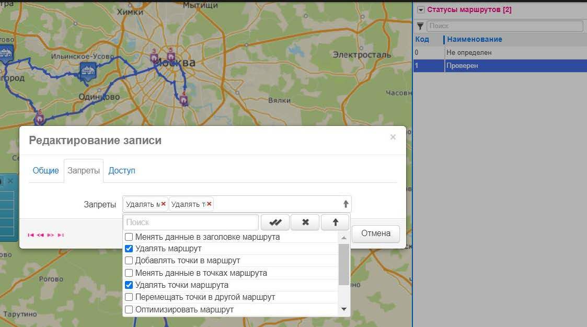
Task: Click map marker number 6 on route
Action: pyautogui.click(x=39, y=119)
